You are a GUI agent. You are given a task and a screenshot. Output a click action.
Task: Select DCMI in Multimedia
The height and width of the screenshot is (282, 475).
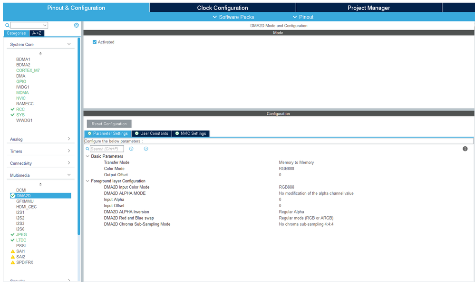(21, 190)
